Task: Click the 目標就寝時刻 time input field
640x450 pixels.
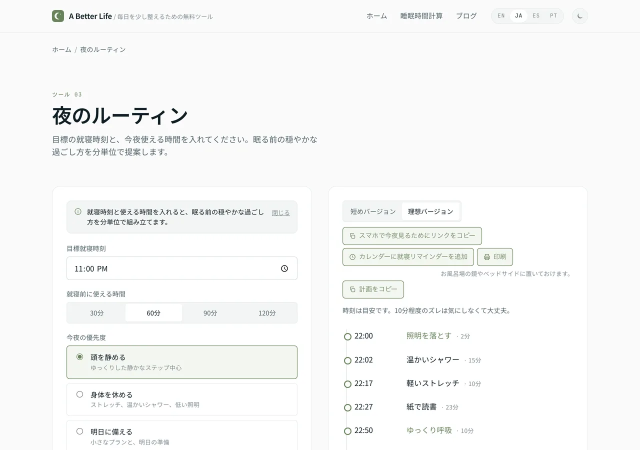Action: 182,268
